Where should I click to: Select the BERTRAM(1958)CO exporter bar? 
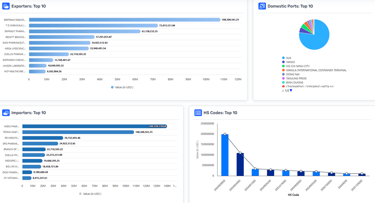pos(124,20)
